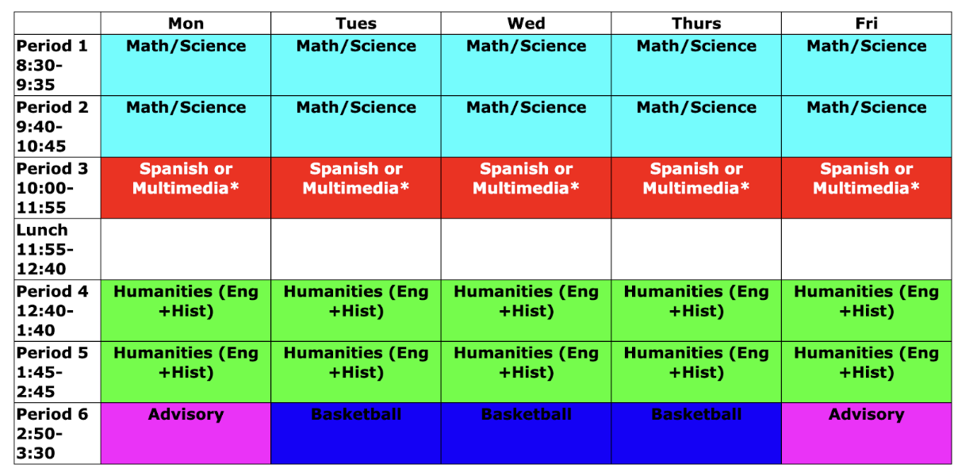Click Thursday Period 5 Humanities cell
The width and height of the screenshot is (977, 476).
coord(696,371)
